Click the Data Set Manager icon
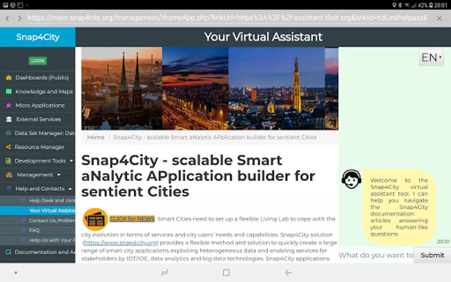This screenshot has width=451, height=282. click(x=8, y=133)
